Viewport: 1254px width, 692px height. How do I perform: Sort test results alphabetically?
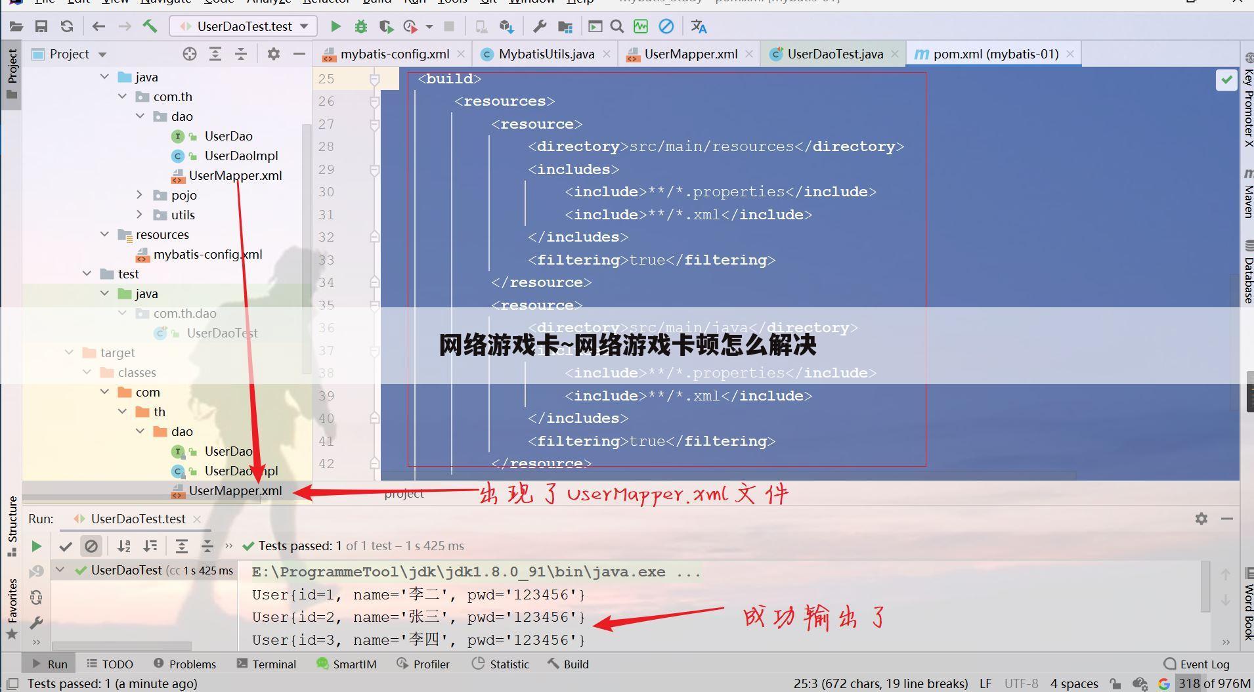(124, 546)
